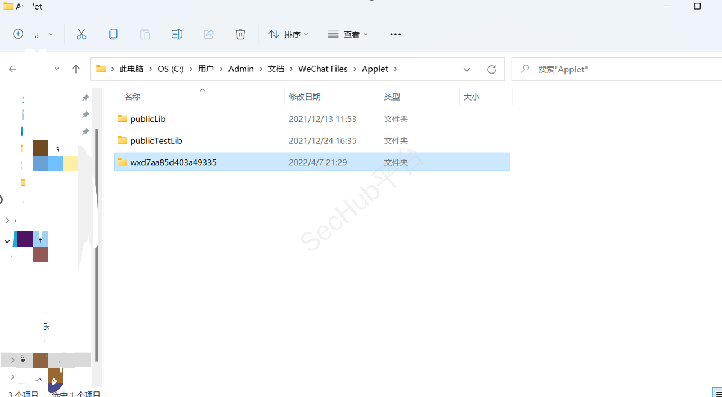Open the 查看 view dropdown
Screen dimensions: 722x397
click(x=348, y=34)
